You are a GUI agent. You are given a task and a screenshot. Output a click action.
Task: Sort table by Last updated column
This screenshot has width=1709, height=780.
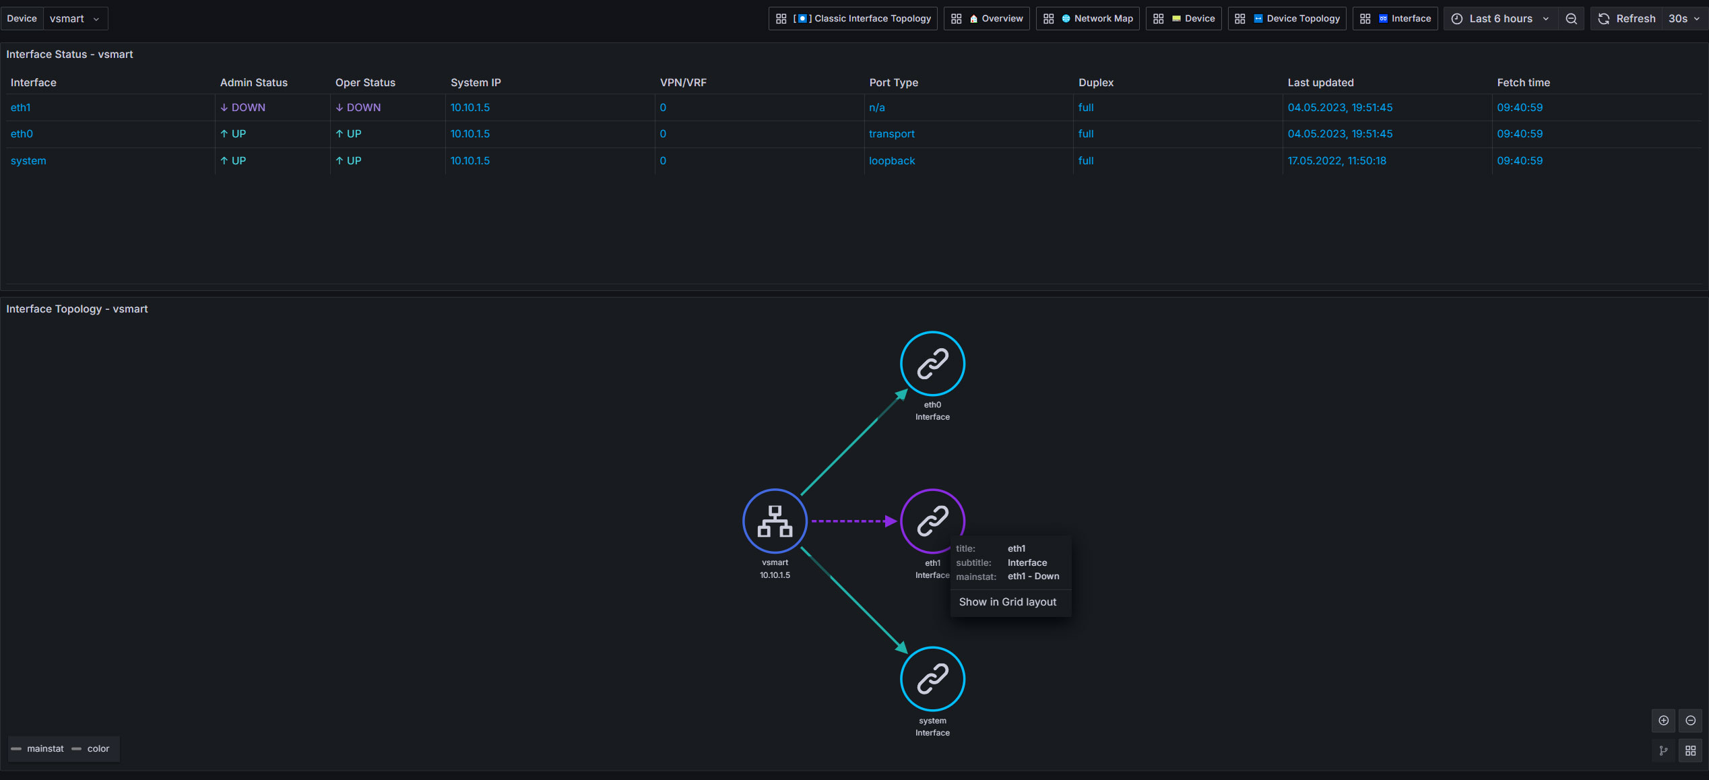point(1320,83)
